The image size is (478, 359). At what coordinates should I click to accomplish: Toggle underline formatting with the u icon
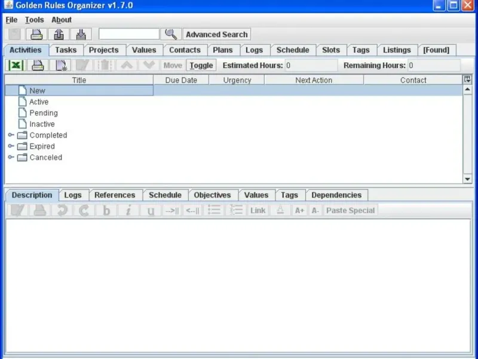(x=151, y=211)
